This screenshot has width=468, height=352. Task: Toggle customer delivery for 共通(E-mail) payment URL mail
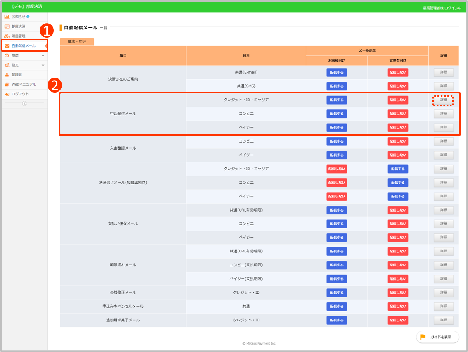tap(336, 72)
